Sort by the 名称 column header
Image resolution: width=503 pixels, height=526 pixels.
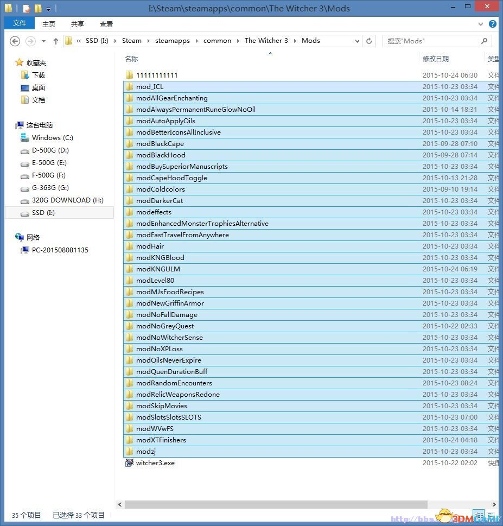point(131,59)
